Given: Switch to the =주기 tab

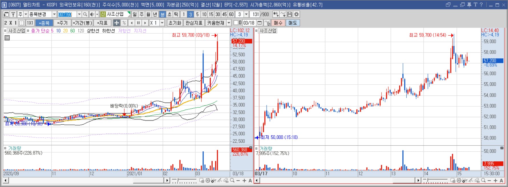Looking at the screenshot, I should click(62, 23).
